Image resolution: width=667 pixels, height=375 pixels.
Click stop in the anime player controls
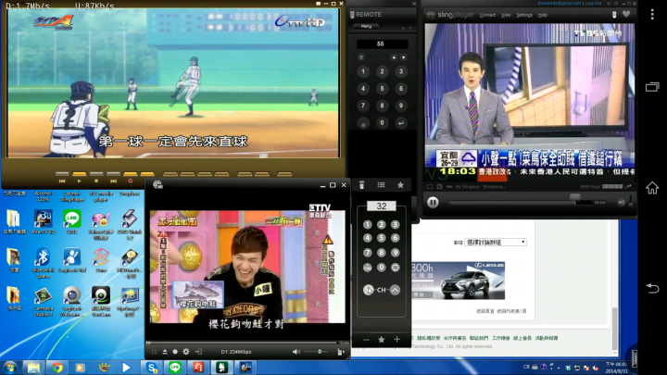point(96,181)
